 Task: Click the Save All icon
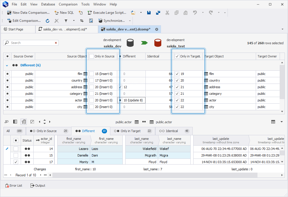(158, 13)
